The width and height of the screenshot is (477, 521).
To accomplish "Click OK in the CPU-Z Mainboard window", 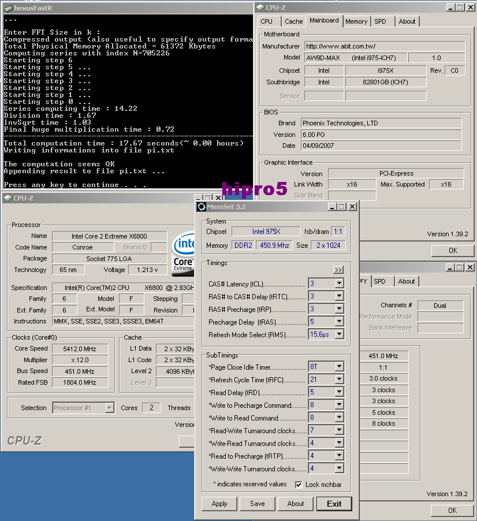I will tap(453, 251).
